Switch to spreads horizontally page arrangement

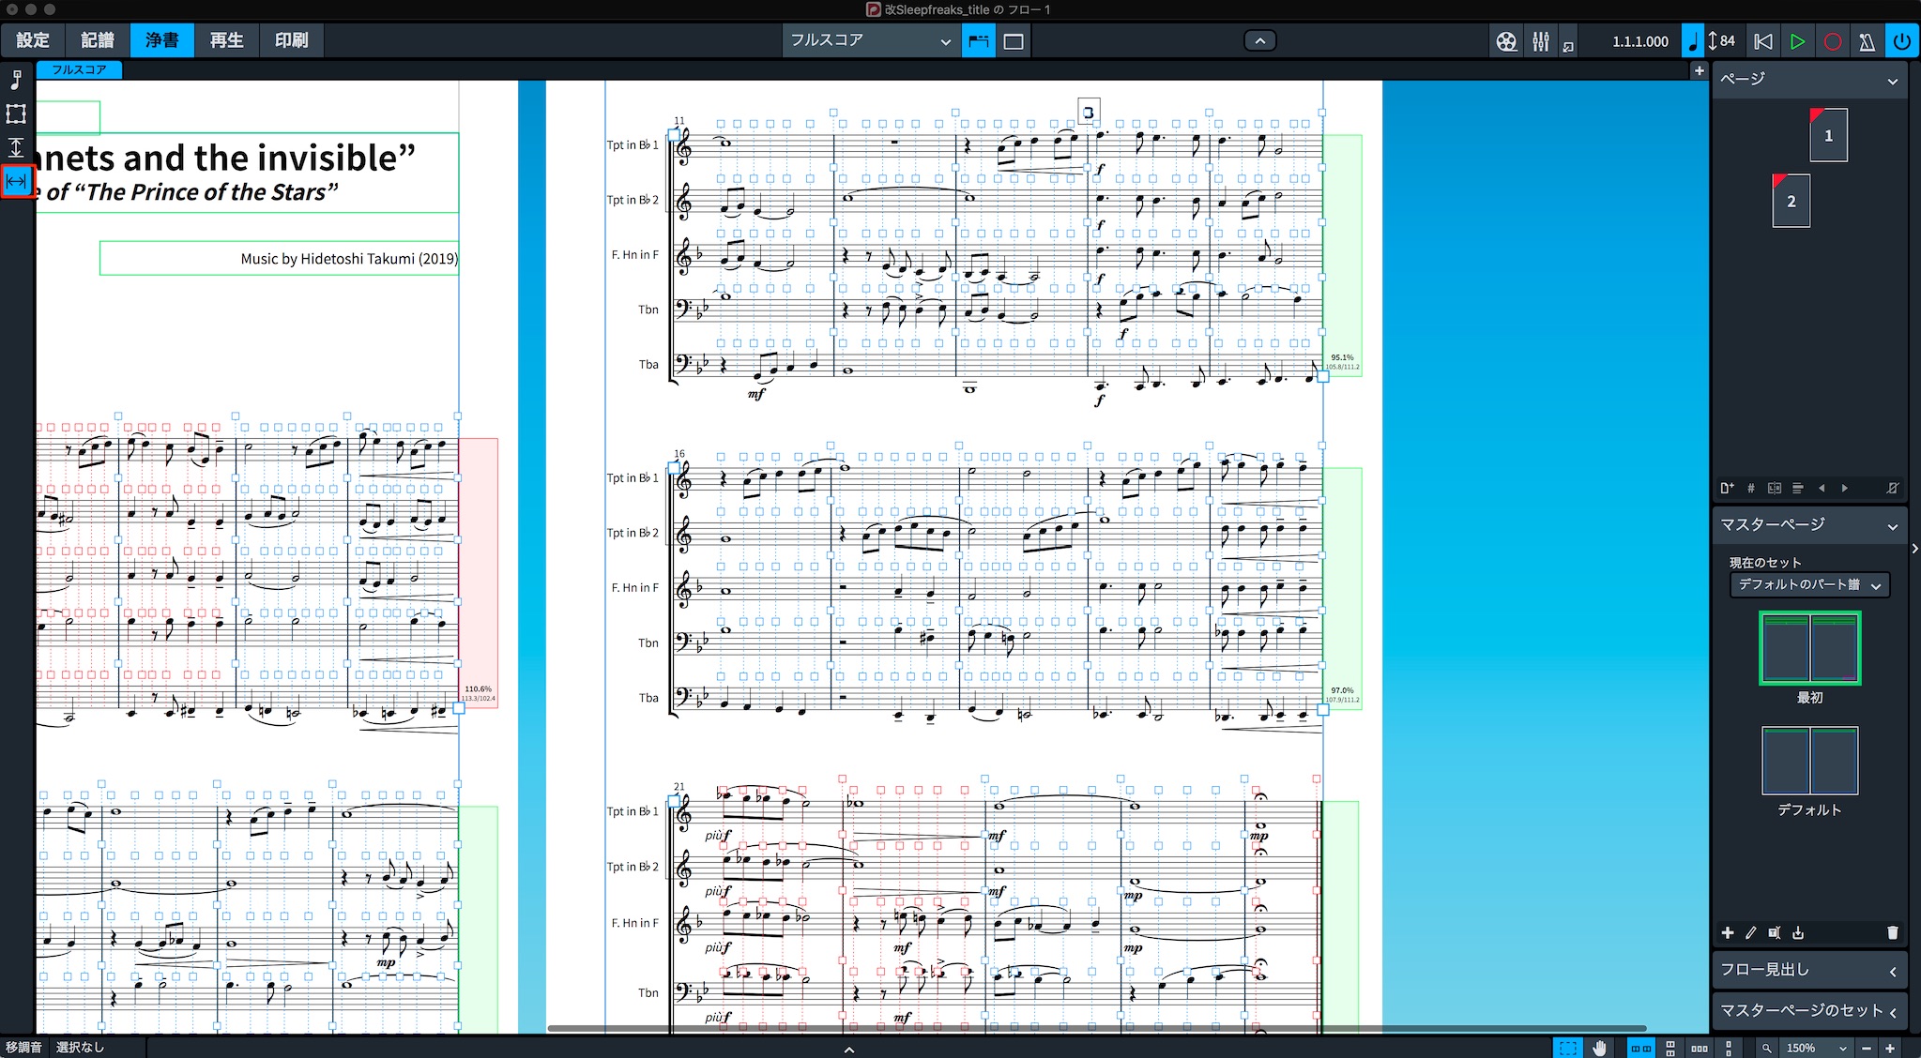point(1640,1049)
